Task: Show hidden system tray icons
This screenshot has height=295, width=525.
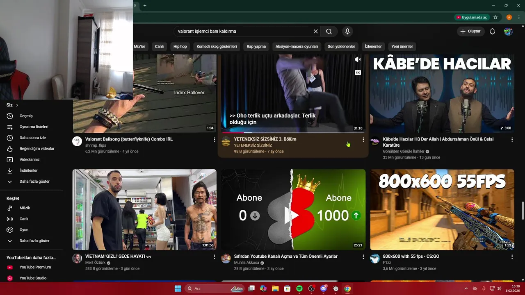Action: (x=466, y=288)
